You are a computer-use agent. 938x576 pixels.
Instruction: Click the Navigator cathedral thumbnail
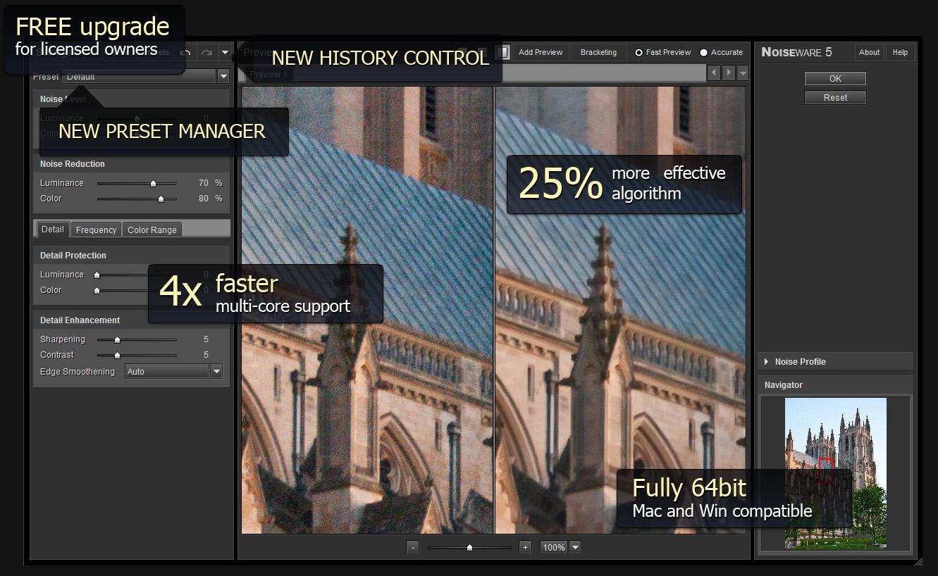pyautogui.click(x=836, y=472)
